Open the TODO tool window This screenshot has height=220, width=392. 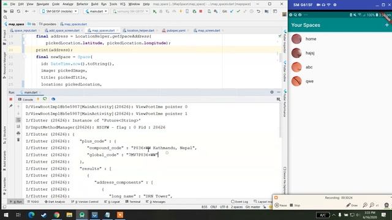[33, 202]
